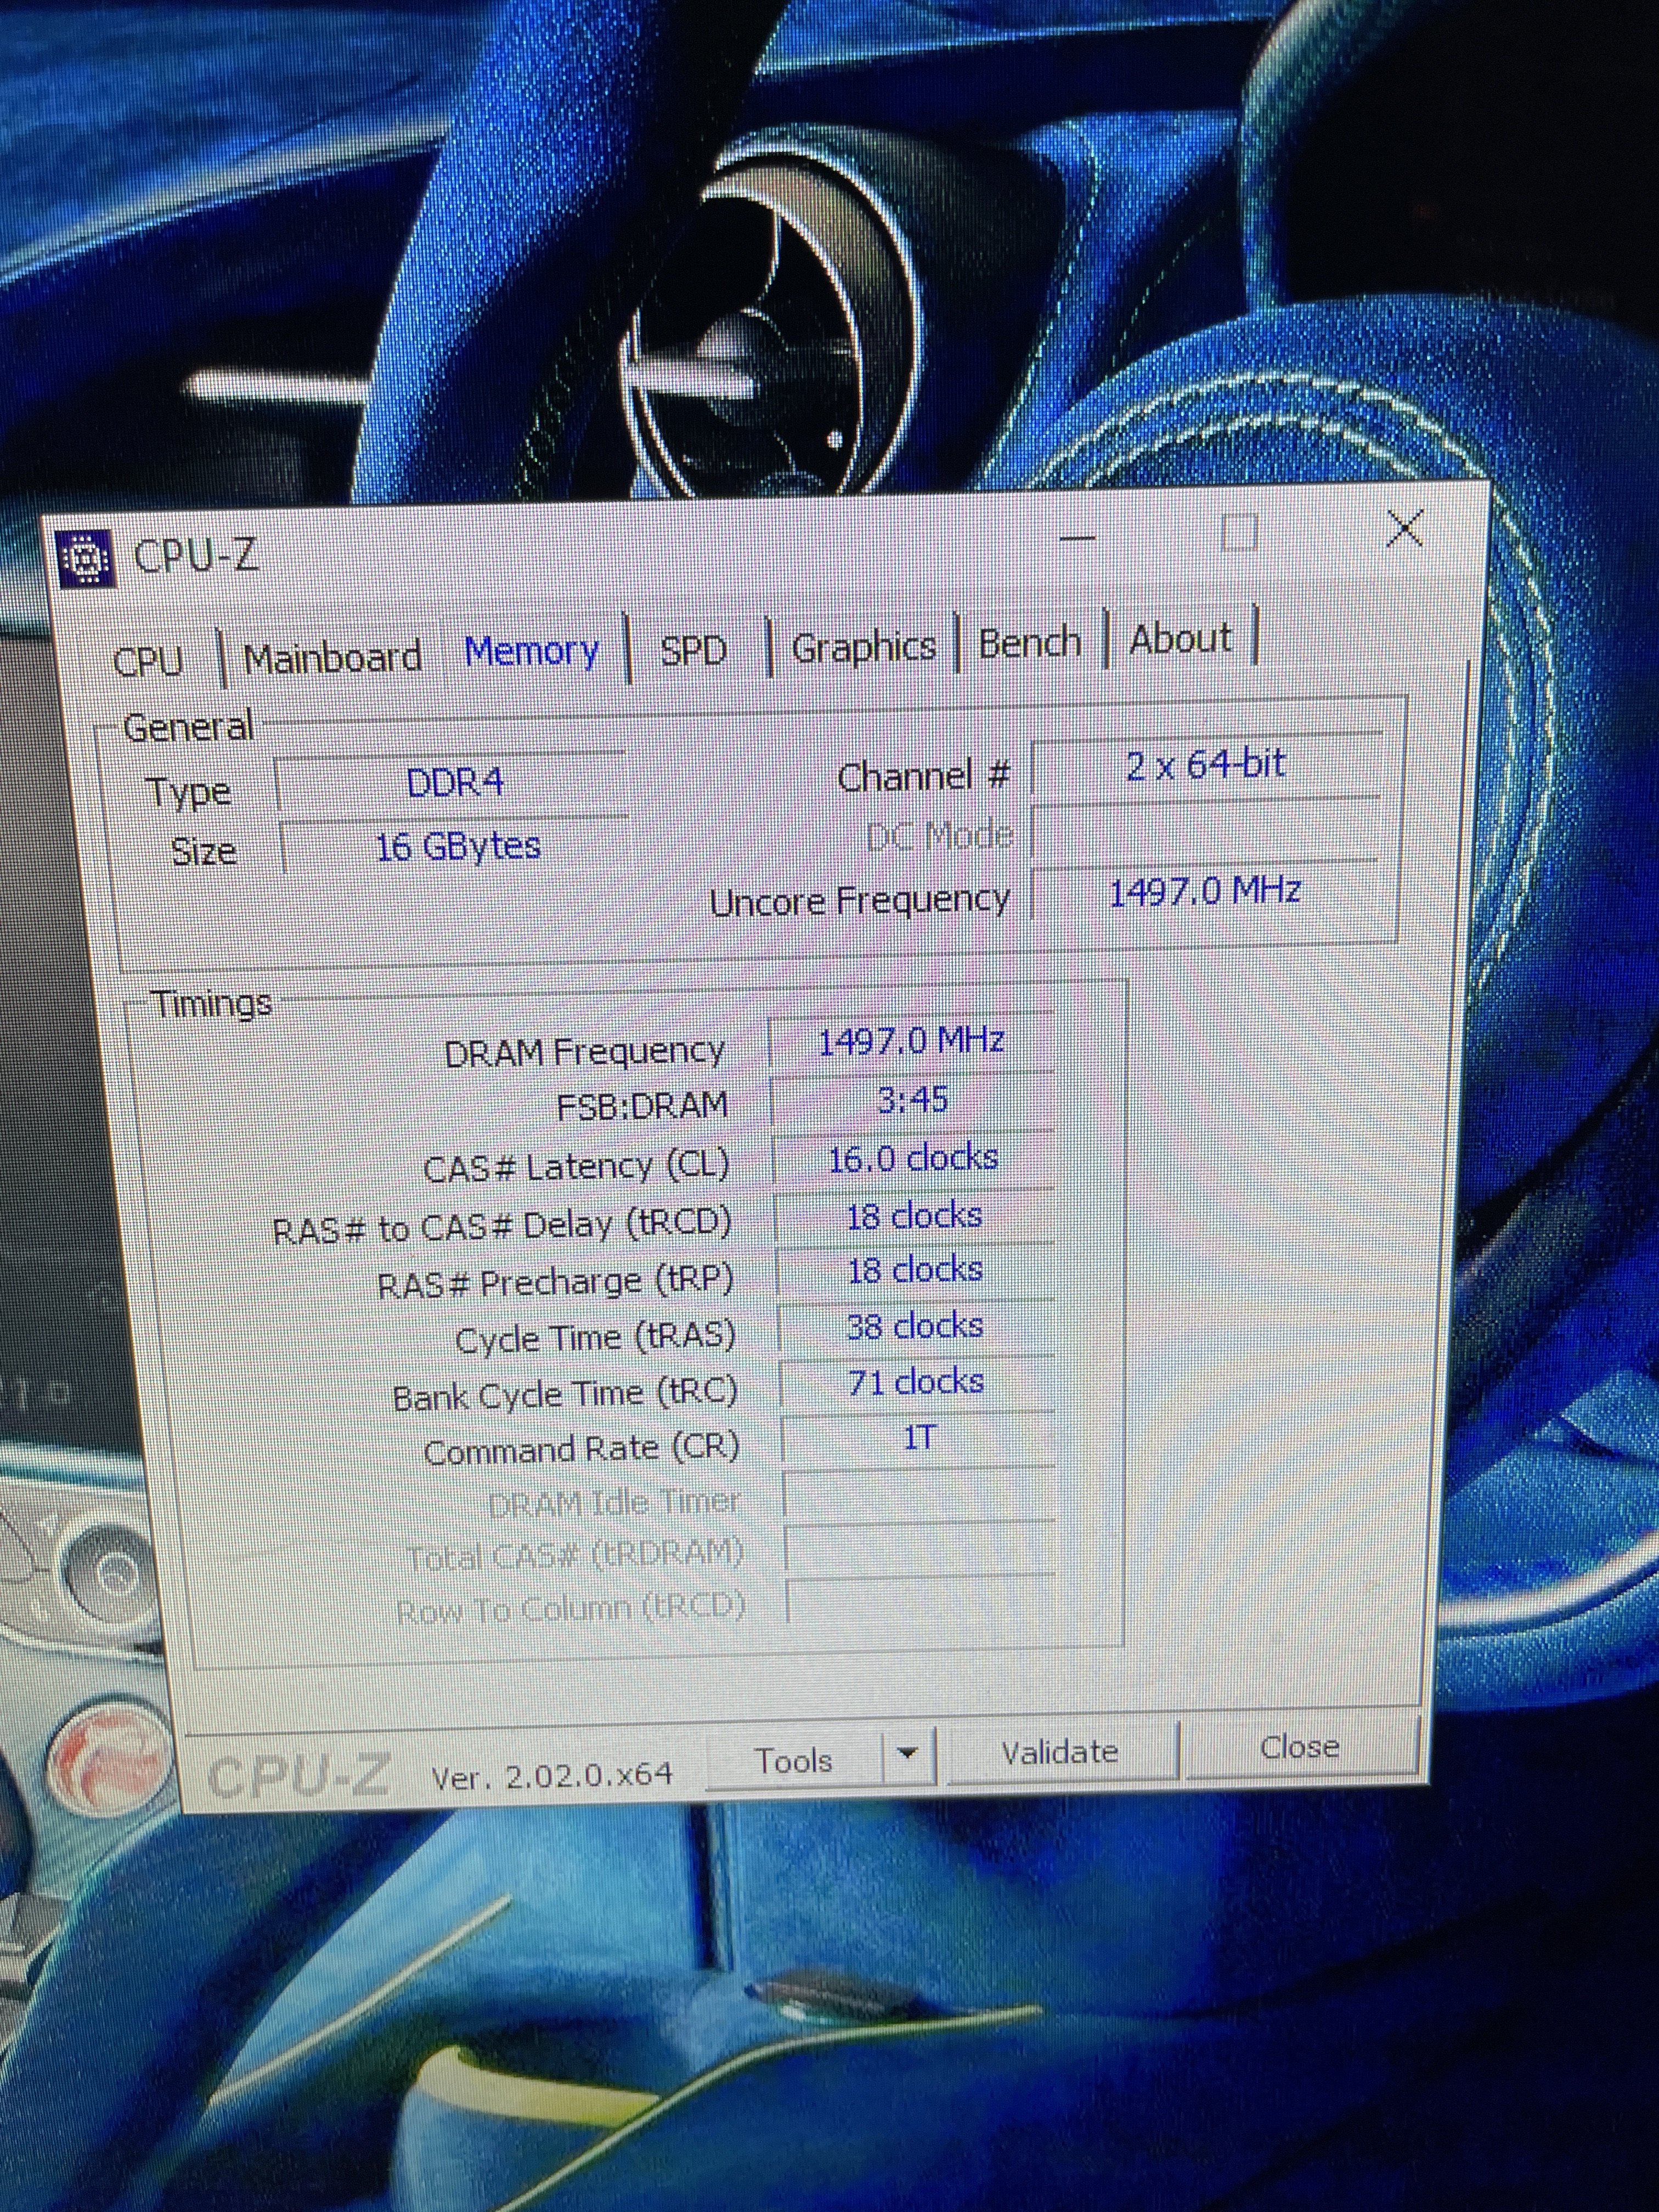Open the CPU tab
This screenshot has height=2212, width=1659.
[148, 661]
